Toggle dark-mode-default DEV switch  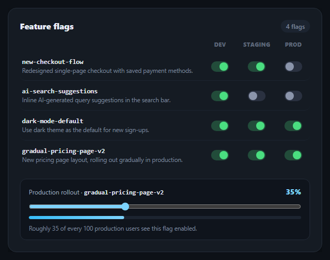click(219, 126)
